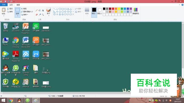Select the Text tool
Viewport: 184px width, 103px height.
tap(43, 10)
